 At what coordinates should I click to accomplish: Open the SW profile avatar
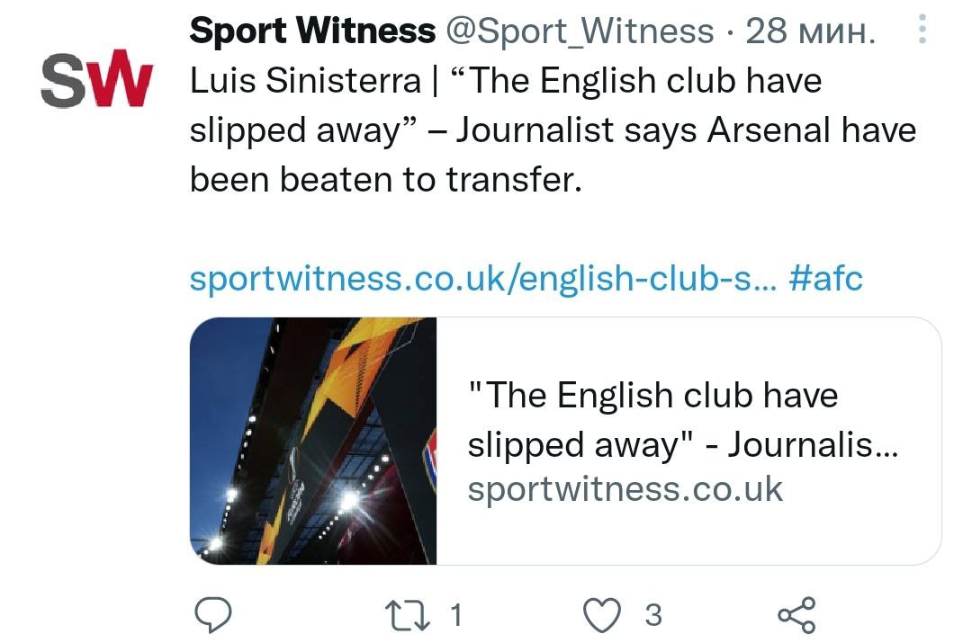(94, 80)
